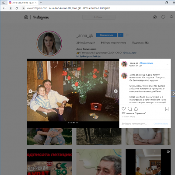Like the post with the heart icon
Viewport: 175px width, 175px height.
click(123, 108)
